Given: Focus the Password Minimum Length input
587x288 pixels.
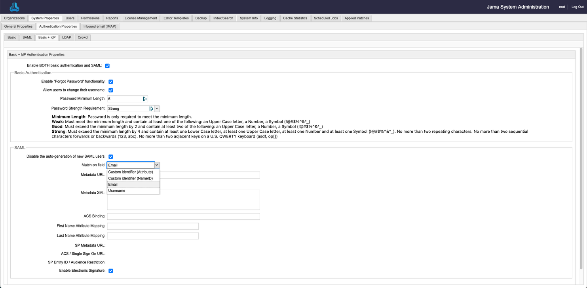Looking at the screenshot, I should 127,99.
